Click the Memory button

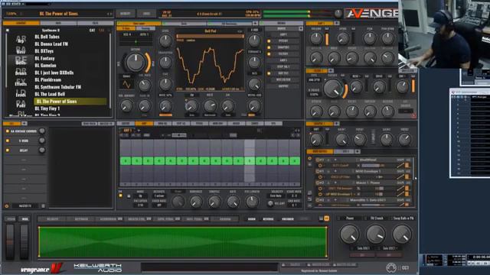[126, 14]
